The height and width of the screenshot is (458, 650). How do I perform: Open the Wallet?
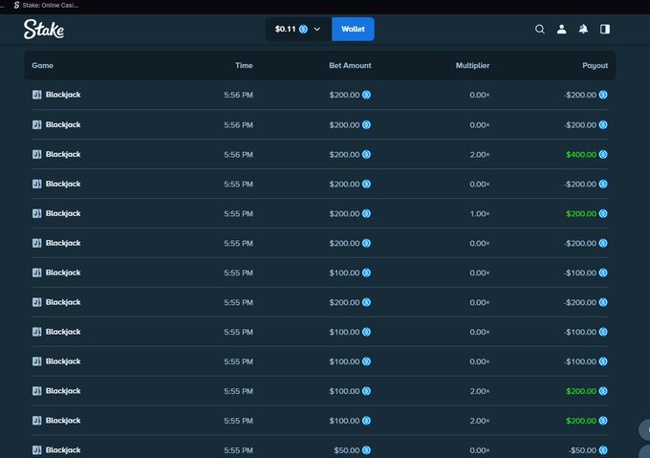point(353,29)
